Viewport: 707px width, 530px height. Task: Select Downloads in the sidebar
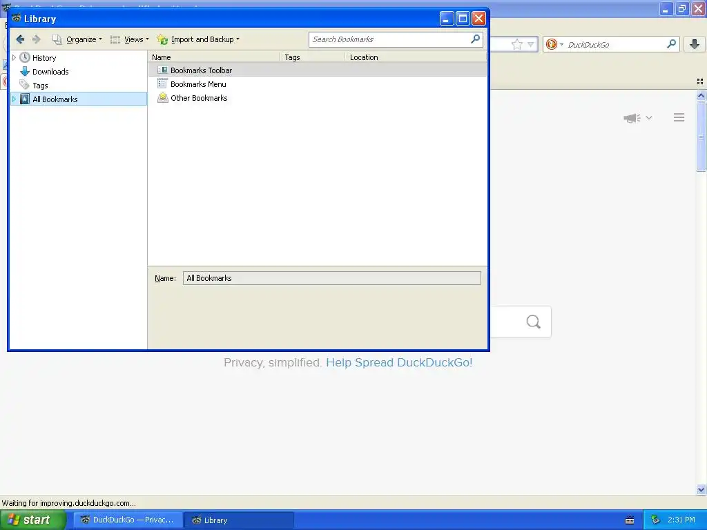click(x=50, y=72)
